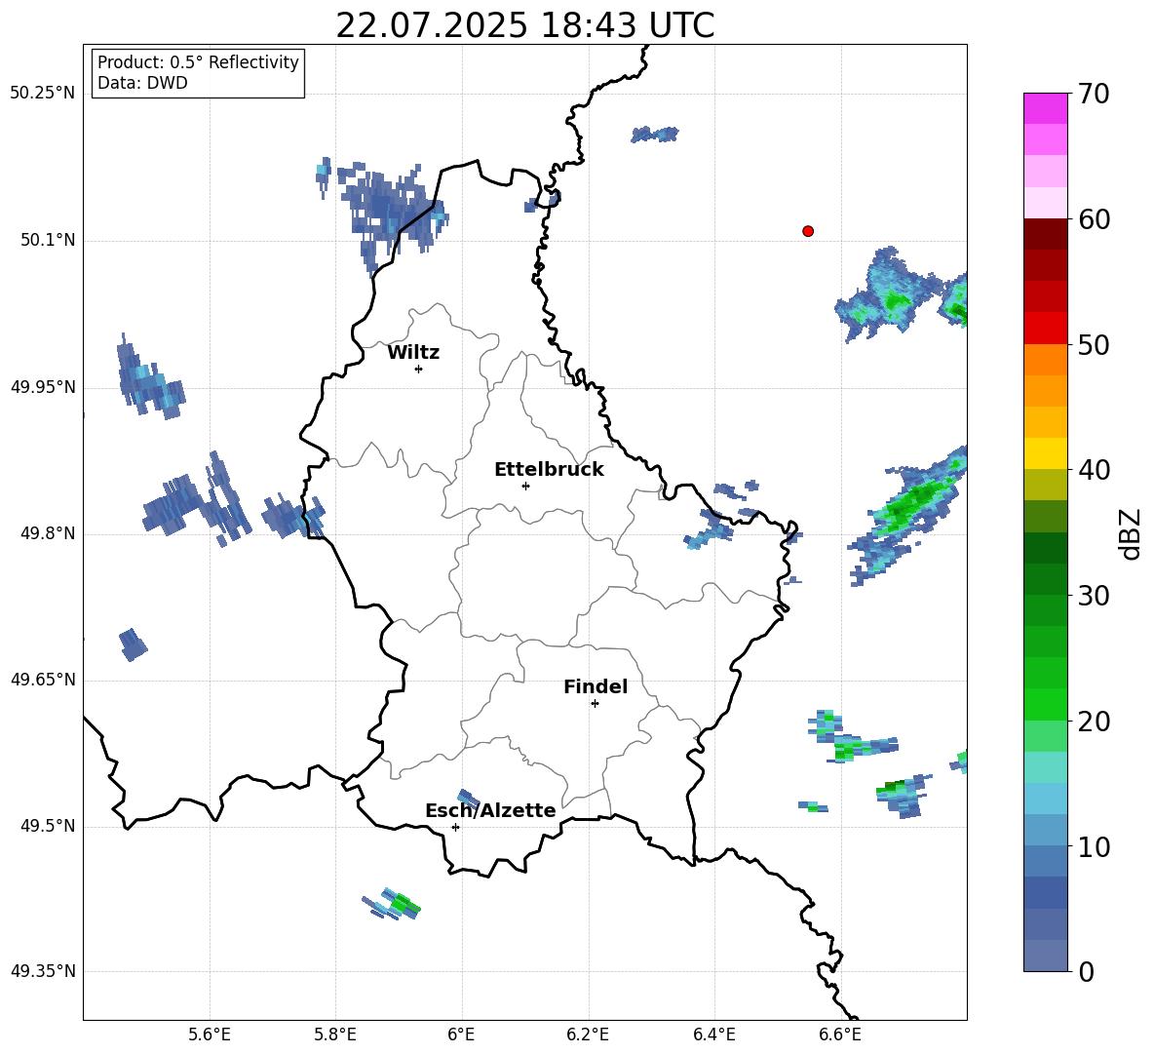Click the Product: 0.5° Reflectivity text
Viewport: 1154px width, 1054px height.
(x=198, y=62)
